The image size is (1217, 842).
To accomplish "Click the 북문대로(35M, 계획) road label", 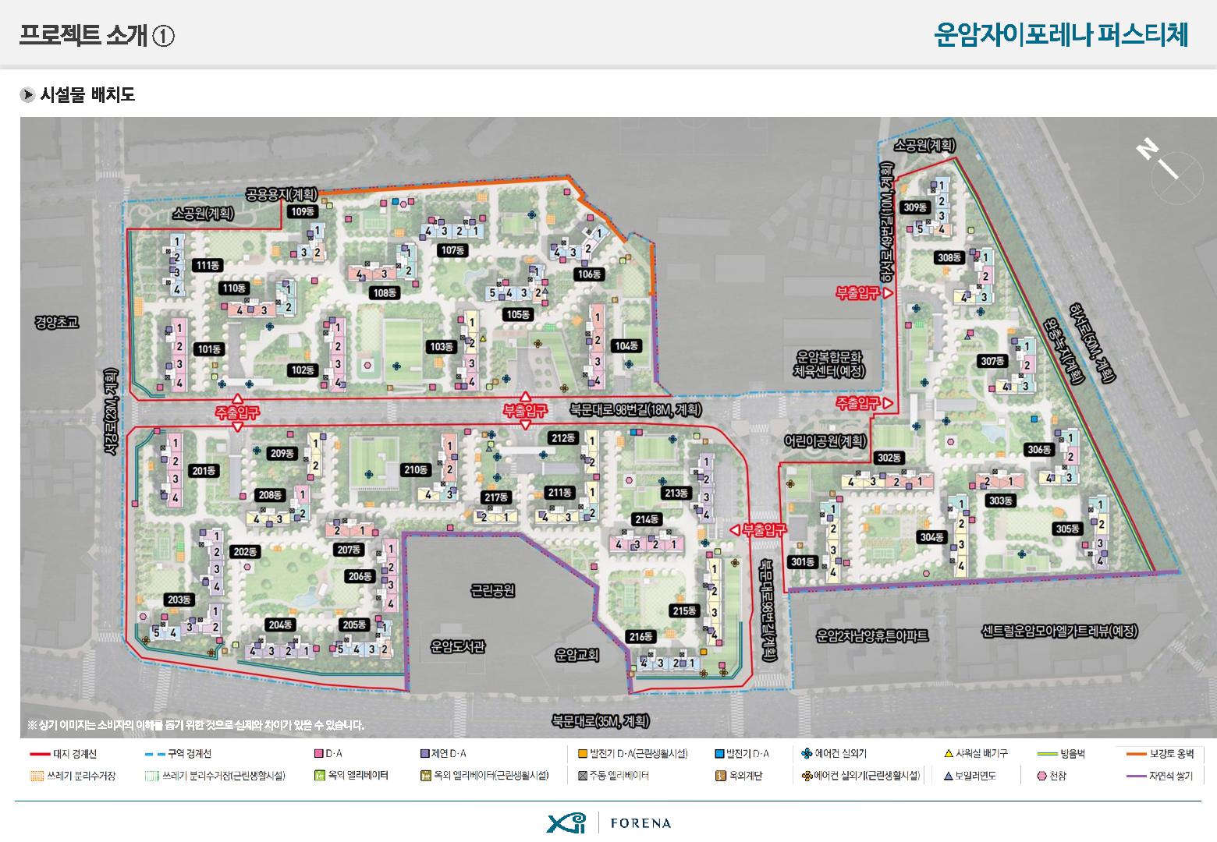I will coord(600,722).
